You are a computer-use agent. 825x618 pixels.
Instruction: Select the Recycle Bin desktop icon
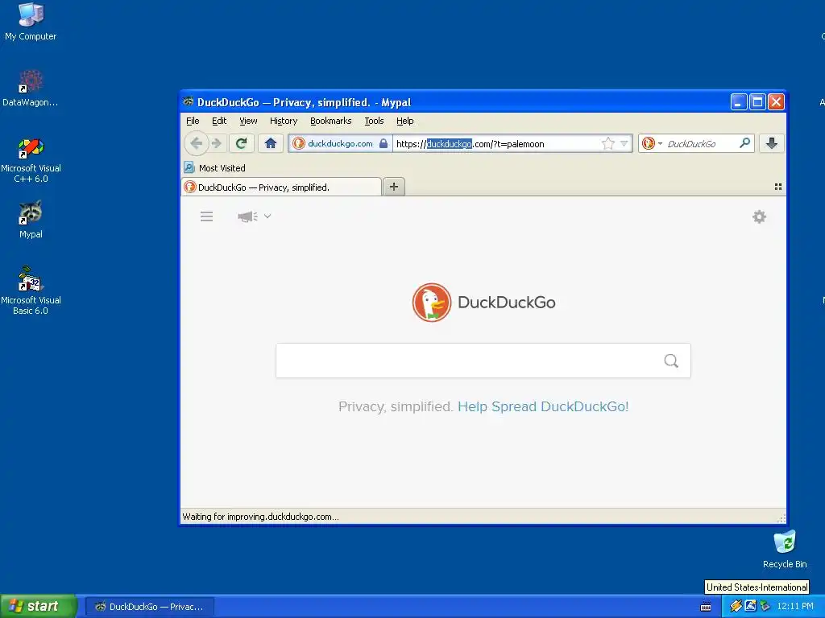[785, 549]
